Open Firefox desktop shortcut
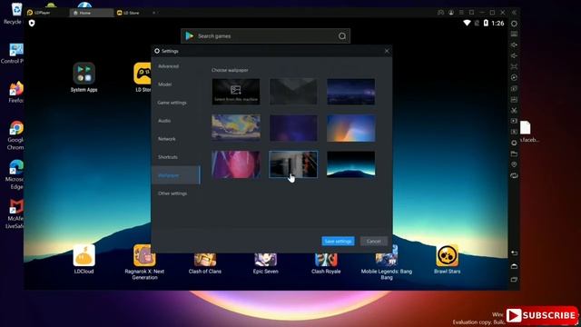This screenshot has width=581, height=327. 16,93
